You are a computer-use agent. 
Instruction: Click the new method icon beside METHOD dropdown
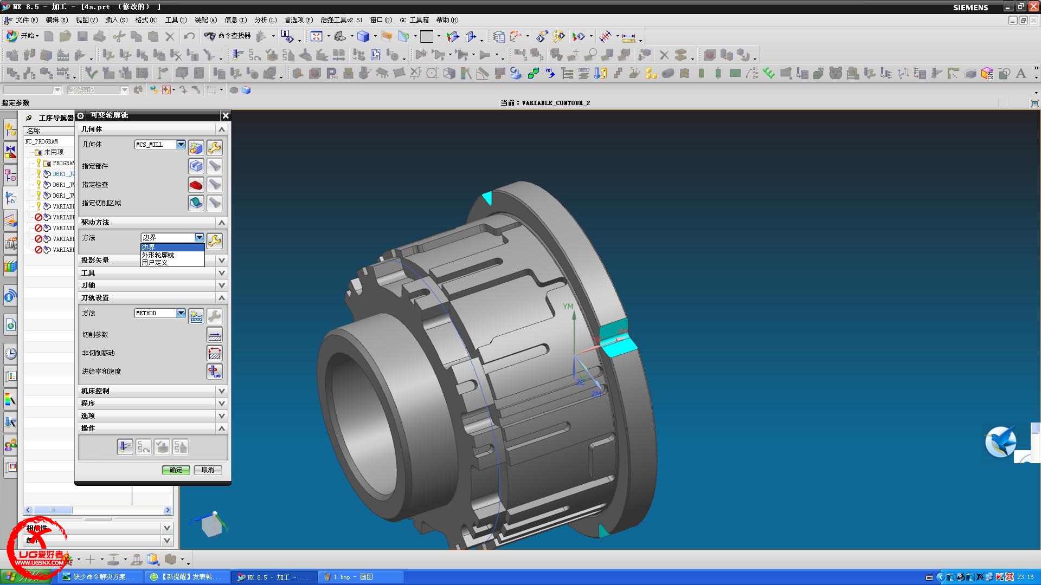point(196,316)
